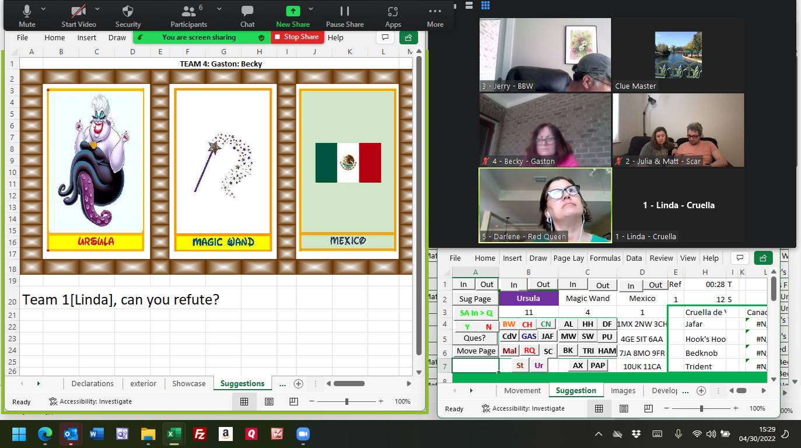This screenshot has height=448, width=801.
Task: Start video from the Zoom toolbar
Action: click(x=79, y=16)
